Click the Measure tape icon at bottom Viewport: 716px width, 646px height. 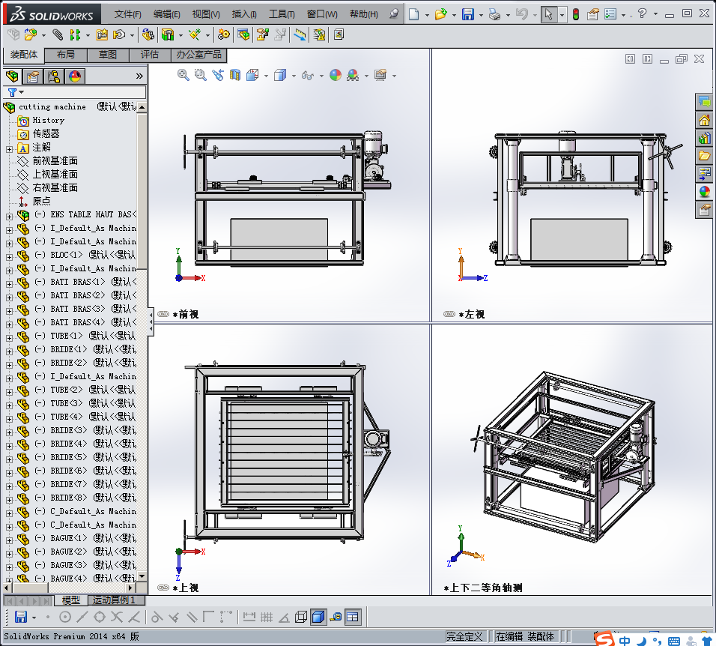[336, 618]
